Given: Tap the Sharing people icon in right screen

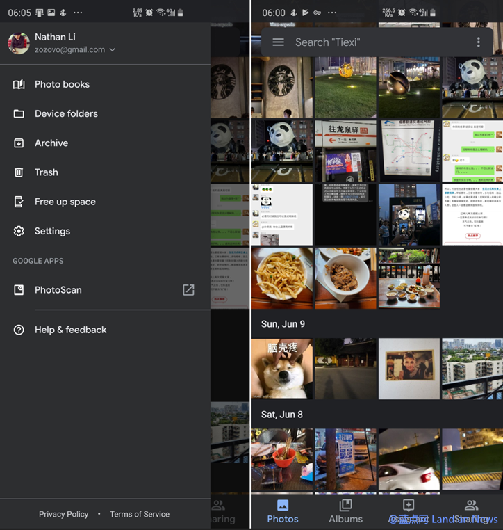Looking at the screenshot, I should [471, 506].
